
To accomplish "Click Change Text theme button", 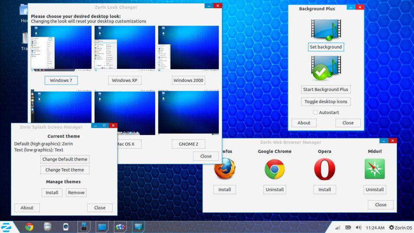I will [x=65, y=170].
